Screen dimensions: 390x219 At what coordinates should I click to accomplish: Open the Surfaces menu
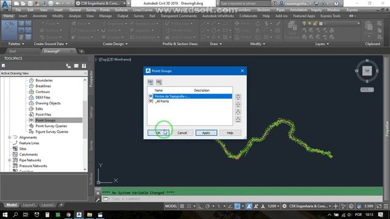click(121, 10)
